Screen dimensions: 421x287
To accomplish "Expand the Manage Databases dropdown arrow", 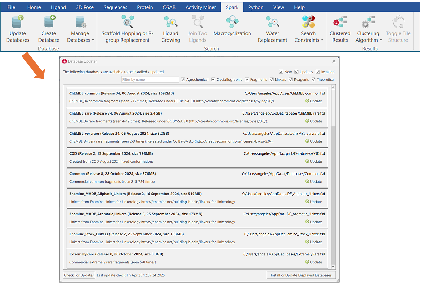I will tap(93, 40).
